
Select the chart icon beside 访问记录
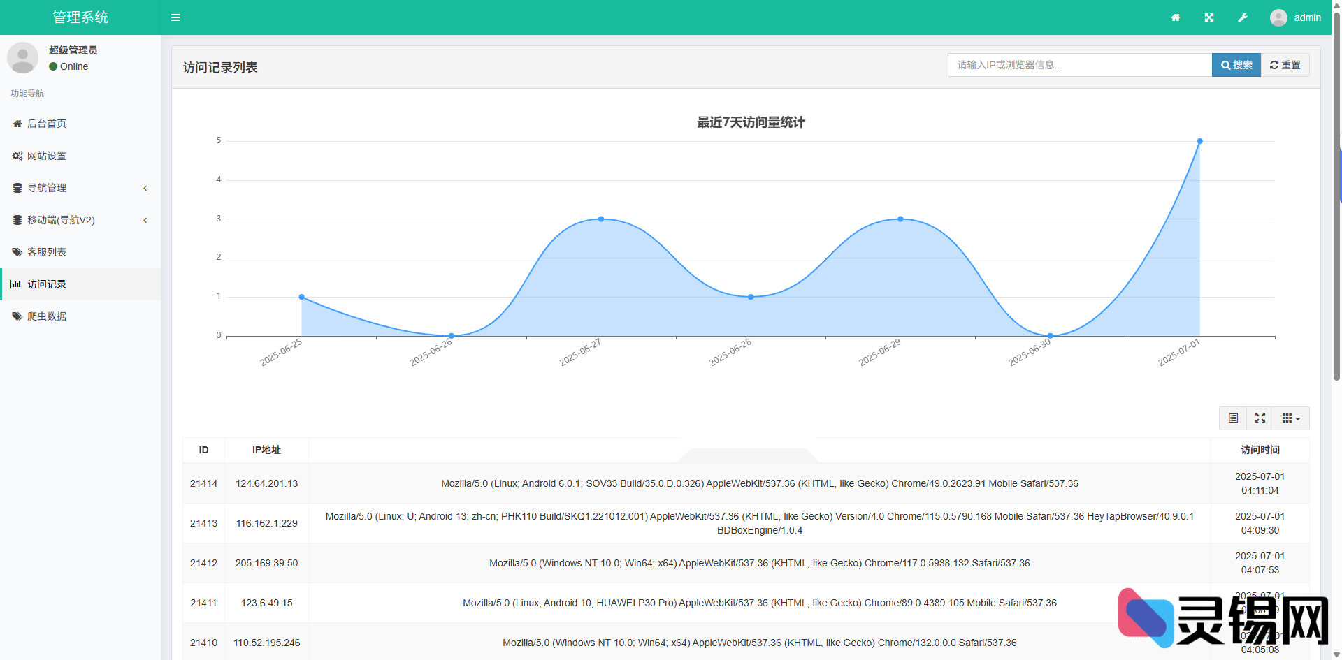coord(16,284)
